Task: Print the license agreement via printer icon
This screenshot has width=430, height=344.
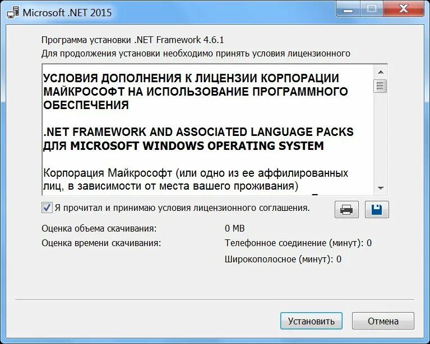Action: [346, 210]
